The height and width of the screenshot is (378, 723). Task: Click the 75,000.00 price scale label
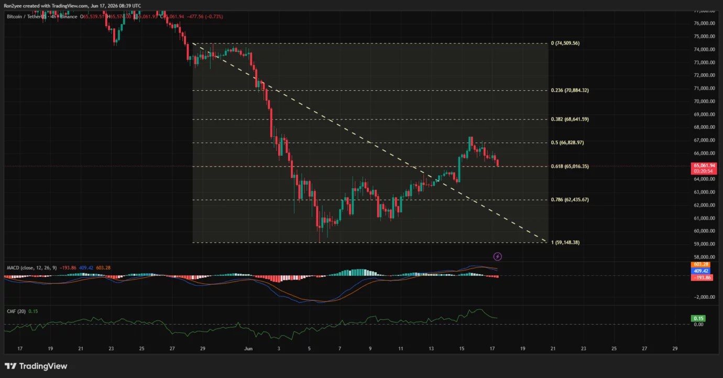tap(704, 37)
